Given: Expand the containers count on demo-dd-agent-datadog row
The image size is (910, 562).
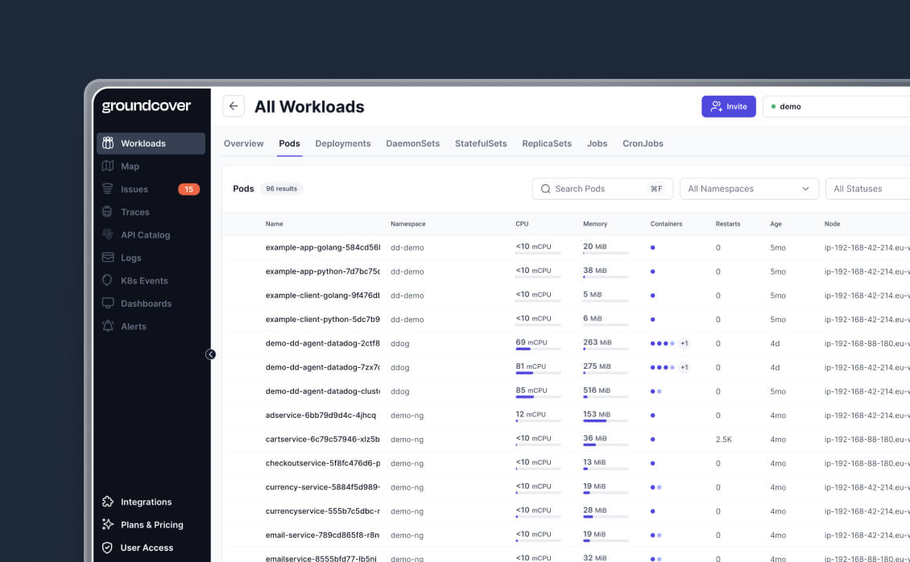Looking at the screenshot, I should [685, 343].
